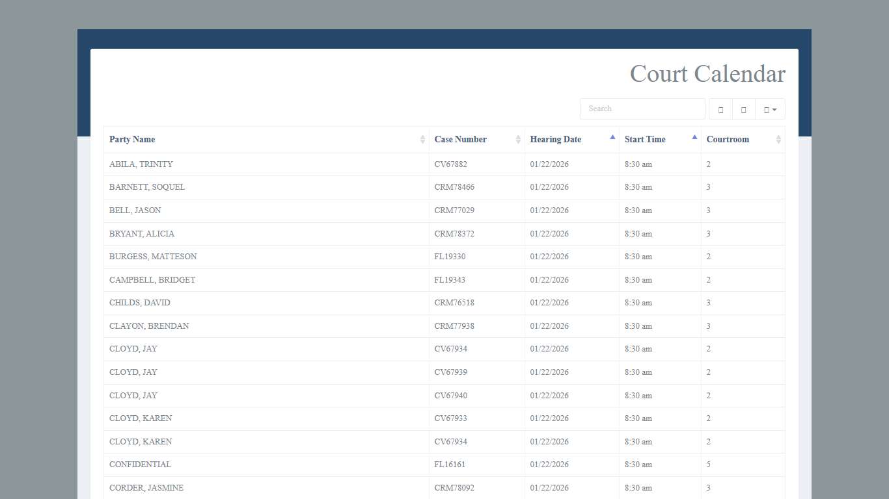This screenshot has width=889, height=499.
Task: Select the BURGESS, MATTESON row name
Action: click(x=153, y=257)
